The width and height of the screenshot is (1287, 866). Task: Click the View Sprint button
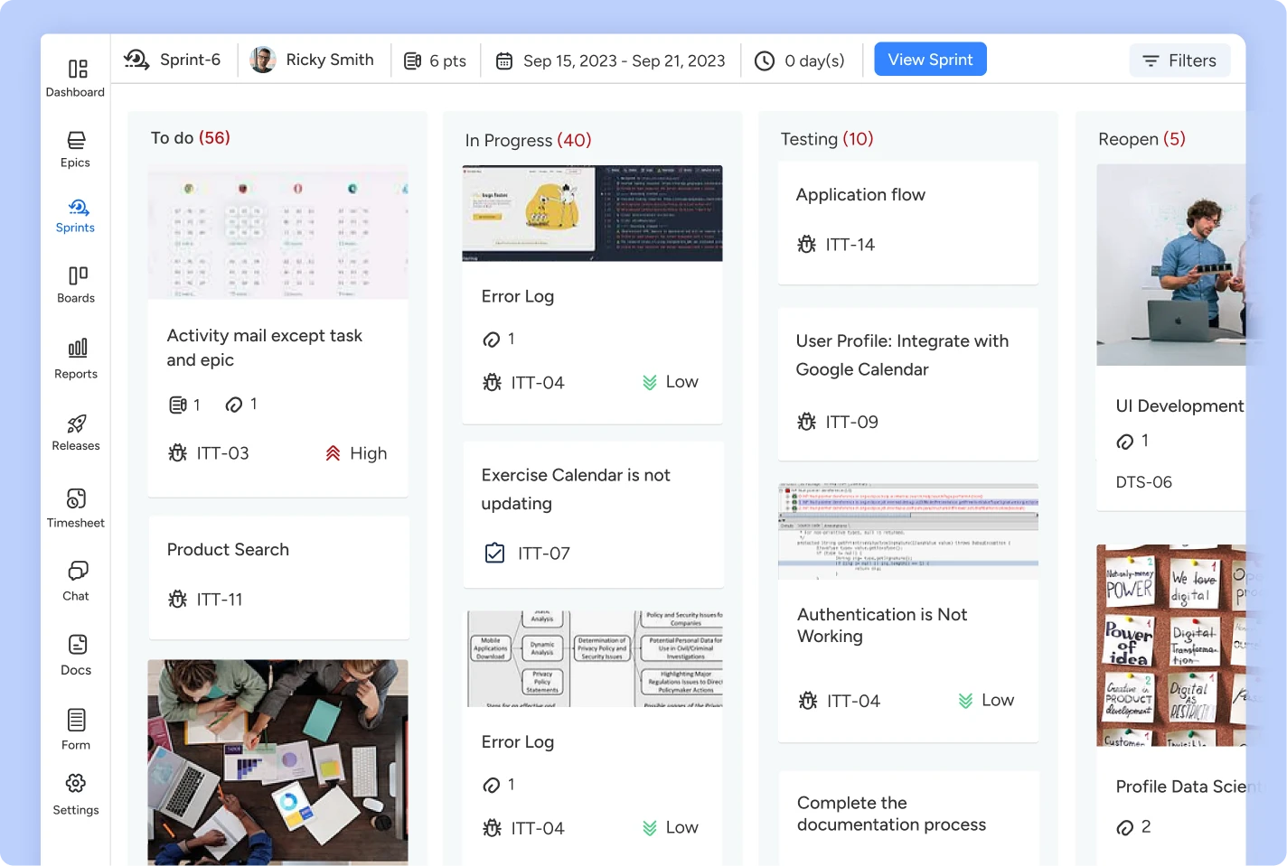pyautogui.click(x=930, y=60)
